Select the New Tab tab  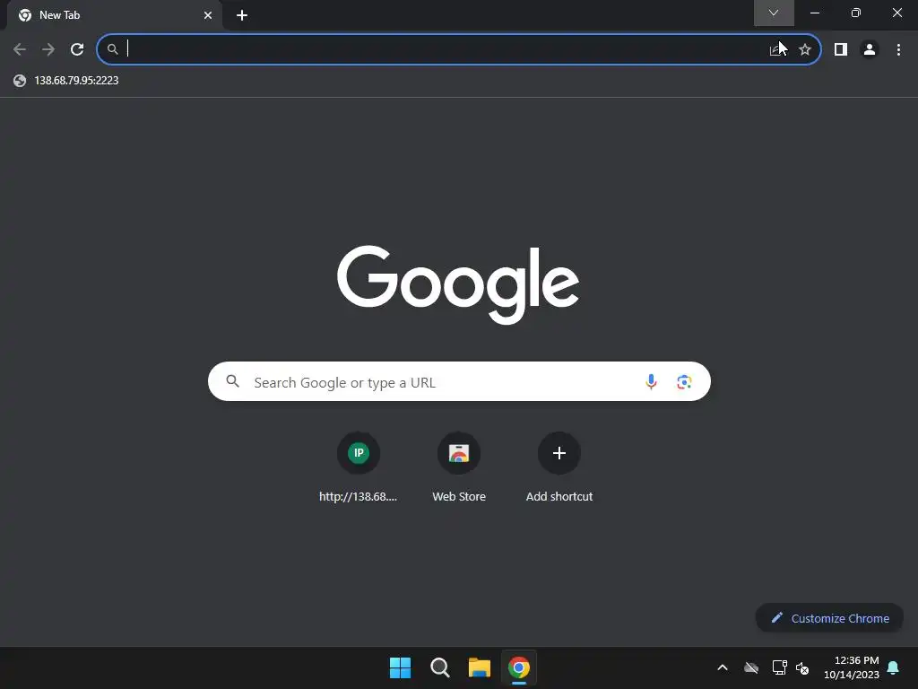[114, 15]
